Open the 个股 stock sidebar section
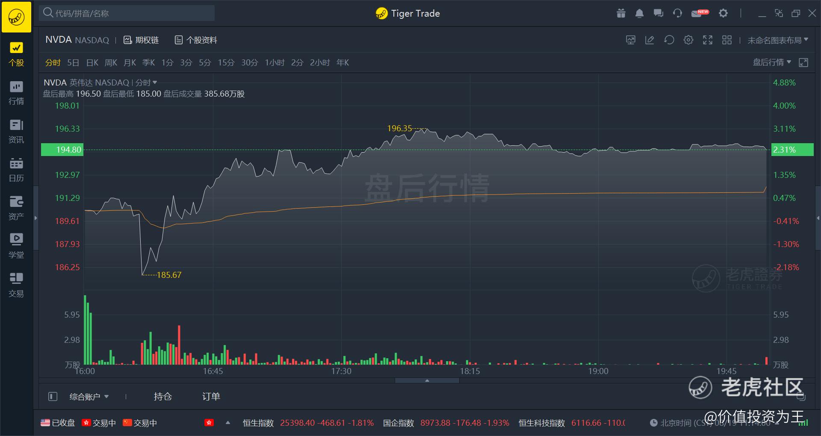 point(16,54)
